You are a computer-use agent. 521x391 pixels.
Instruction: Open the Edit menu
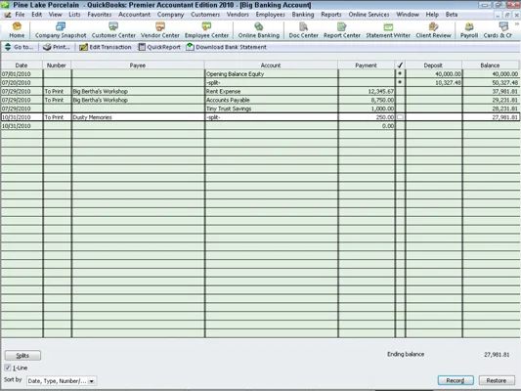pos(36,15)
